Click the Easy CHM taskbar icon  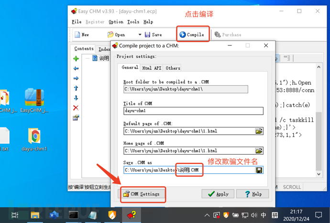[x=132, y=215]
